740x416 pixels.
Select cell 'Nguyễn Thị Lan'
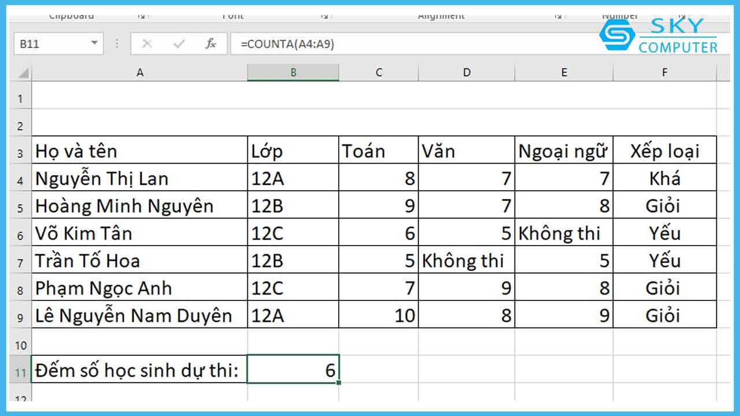pos(139,177)
